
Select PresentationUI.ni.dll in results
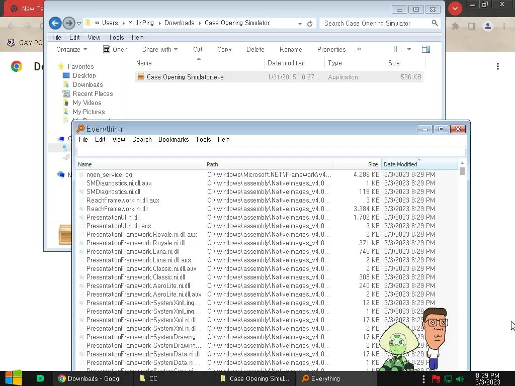coord(113,217)
